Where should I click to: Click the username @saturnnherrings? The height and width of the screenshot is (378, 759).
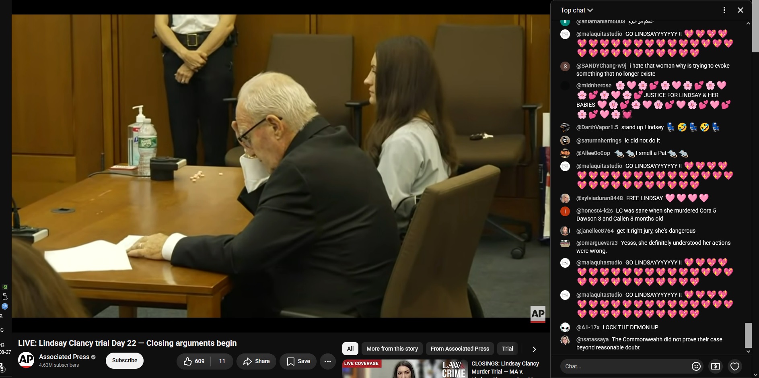point(599,140)
